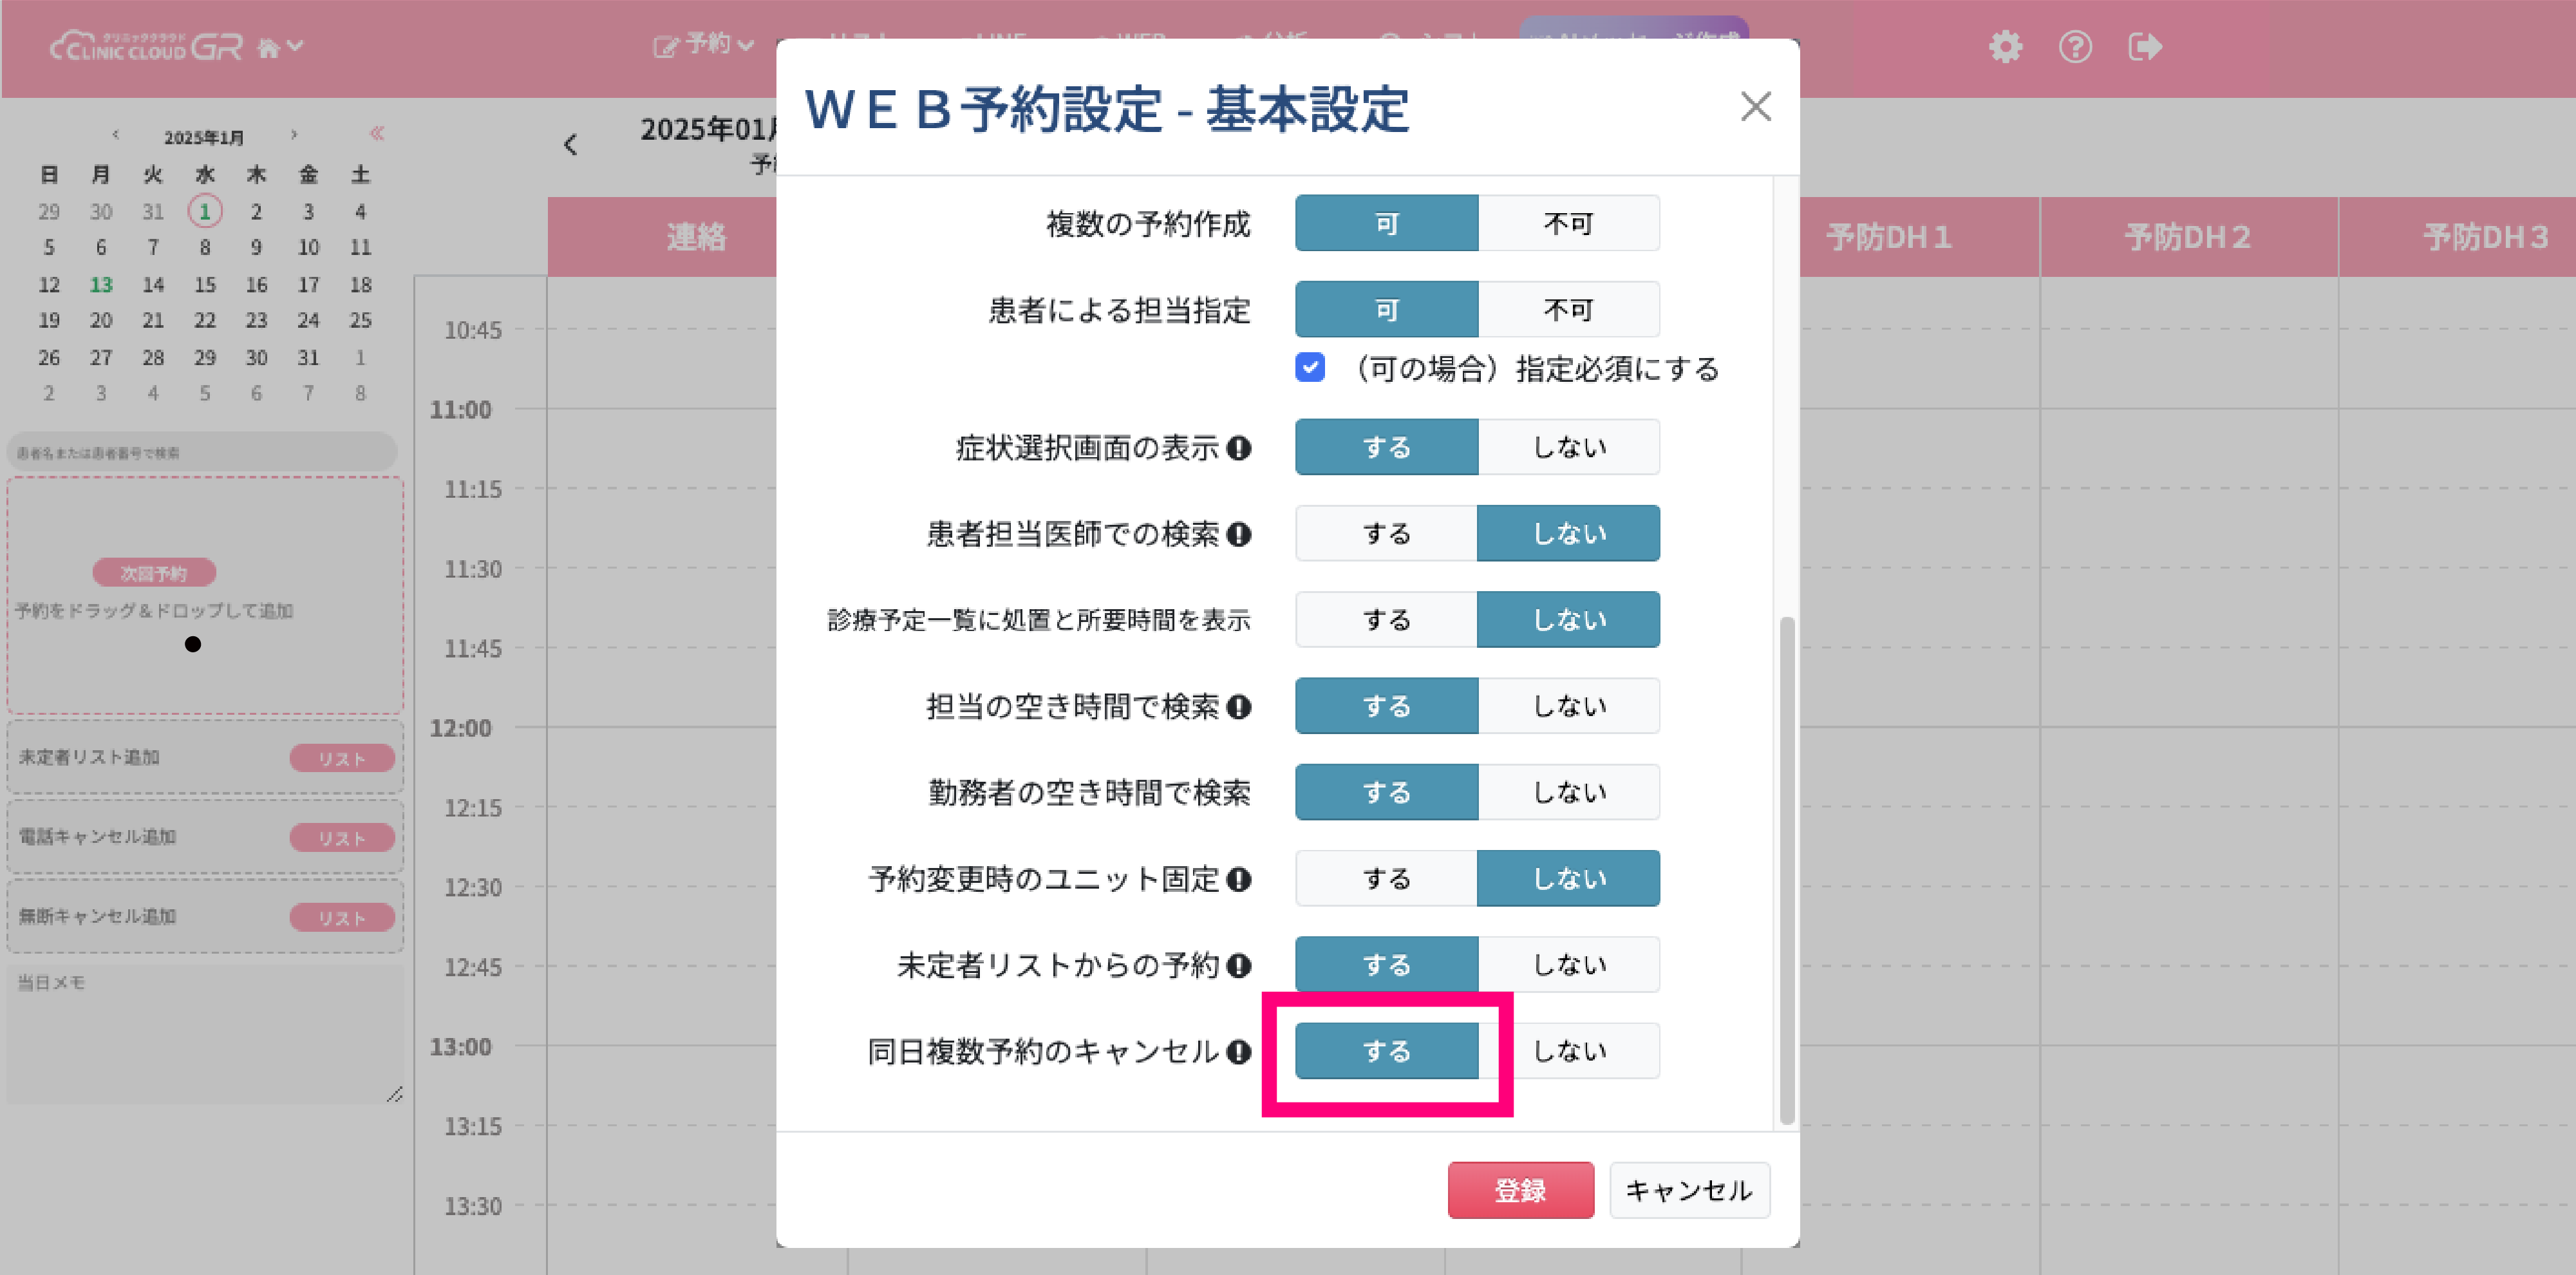Image resolution: width=2576 pixels, height=1275 pixels.
Task: Click info icon beside 症状選択画面の表示
Action: (x=1239, y=448)
